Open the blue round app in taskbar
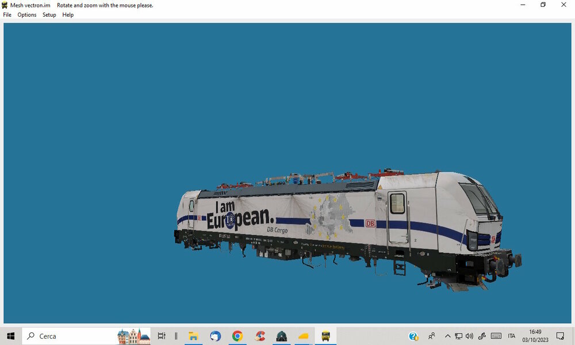This screenshot has width=575, height=345. pos(215,336)
